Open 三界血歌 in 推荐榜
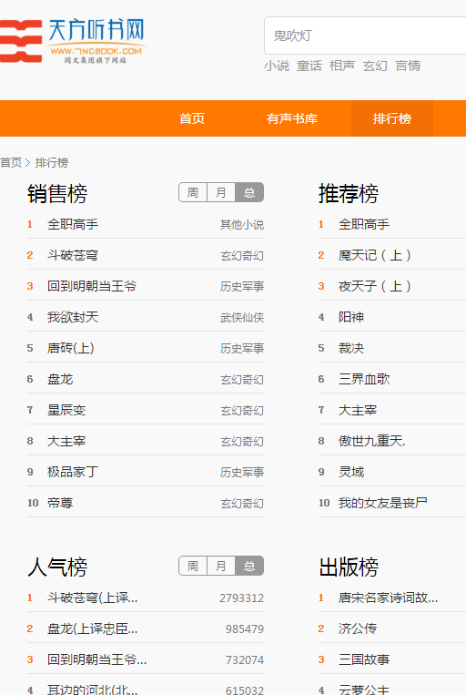The width and height of the screenshot is (466, 695). click(x=364, y=380)
